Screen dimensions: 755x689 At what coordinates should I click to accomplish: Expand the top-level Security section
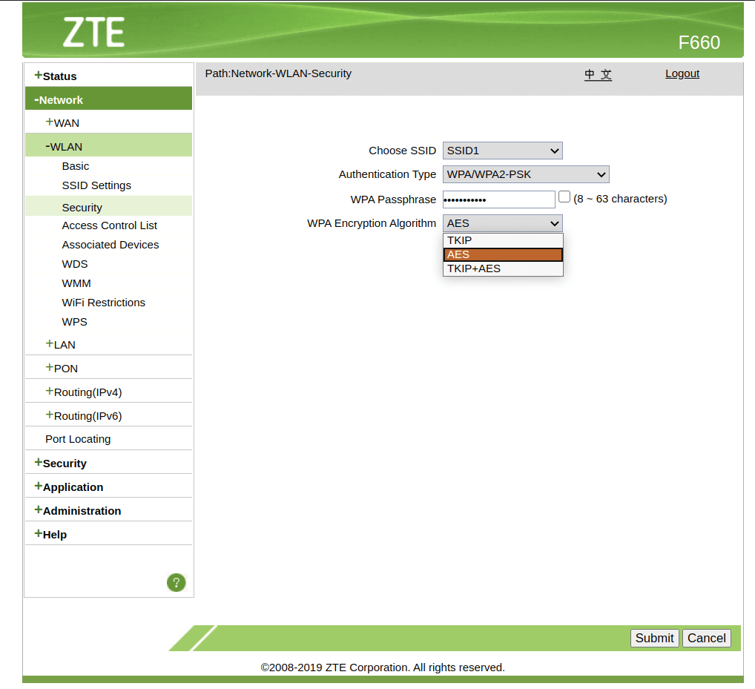point(60,464)
